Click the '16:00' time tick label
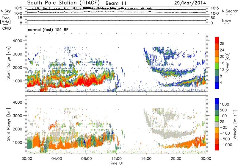 pyautogui.click(x=146, y=159)
